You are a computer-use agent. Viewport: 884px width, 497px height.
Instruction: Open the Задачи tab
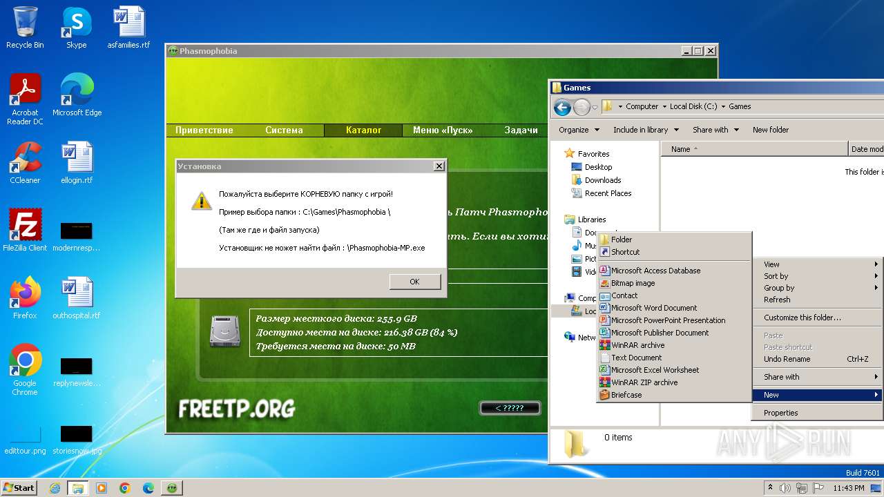point(521,130)
